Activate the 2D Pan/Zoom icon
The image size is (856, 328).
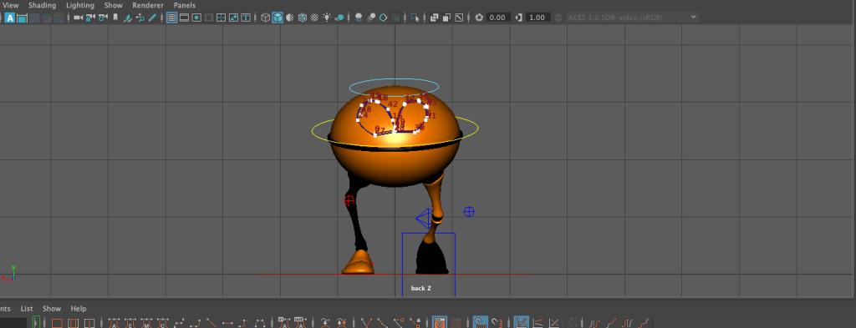tap(140, 18)
